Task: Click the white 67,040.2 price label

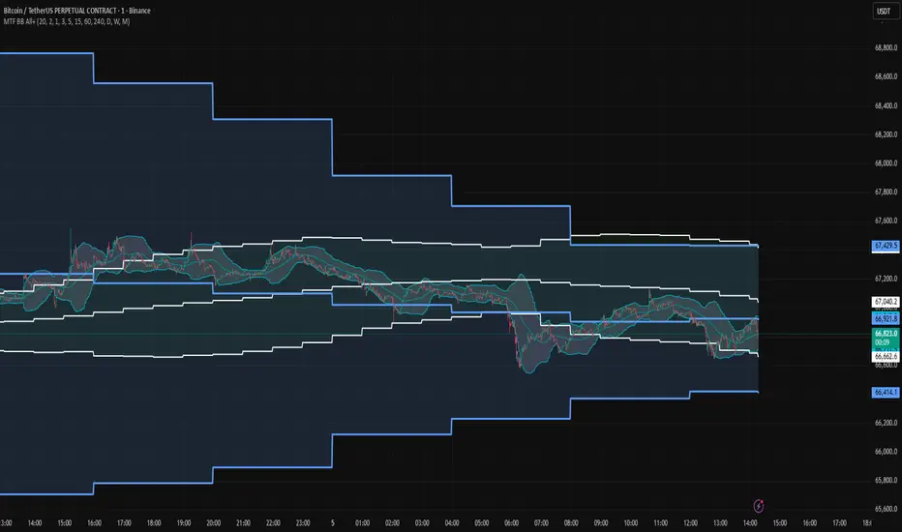Action: coord(886,302)
